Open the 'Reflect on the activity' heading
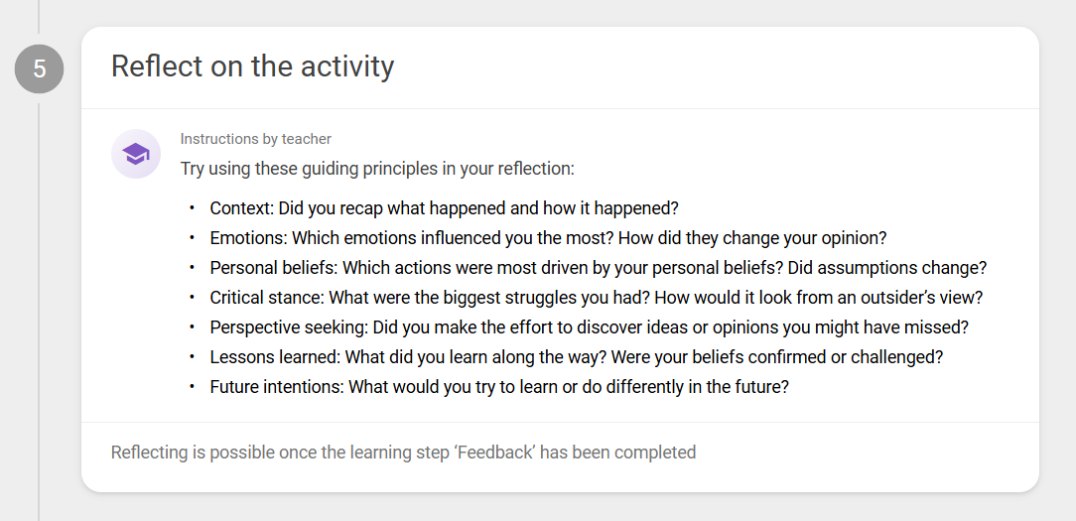The width and height of the screenshot is (1076, 521). [x=252, y=66]
